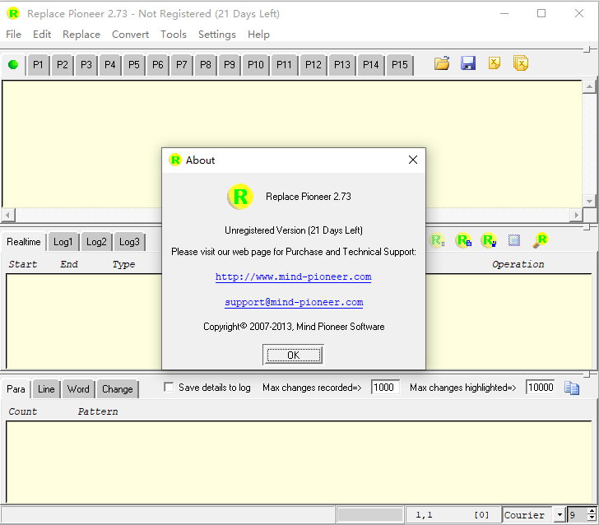Switch to the P2 tab
Viewport: 599px width, 525px height.
63,64
